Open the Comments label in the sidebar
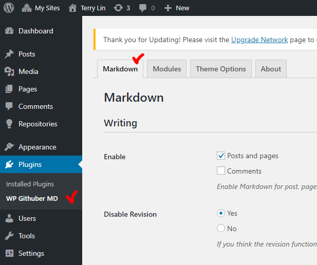This screenshot has width=317, height=265. click(x=35, y=106)
